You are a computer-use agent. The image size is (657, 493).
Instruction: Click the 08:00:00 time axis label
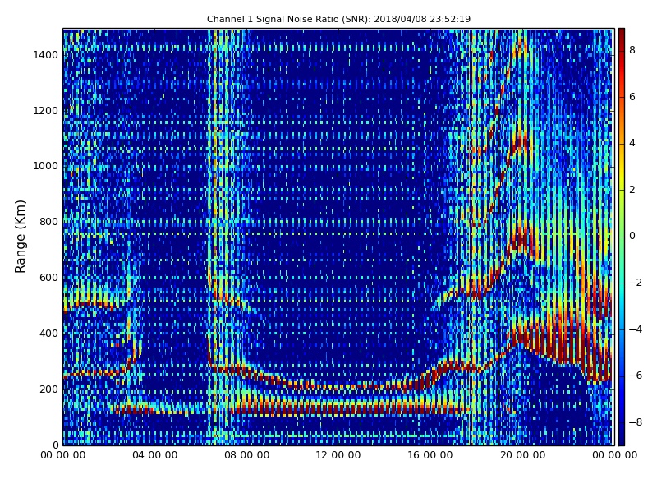point(247,455)
